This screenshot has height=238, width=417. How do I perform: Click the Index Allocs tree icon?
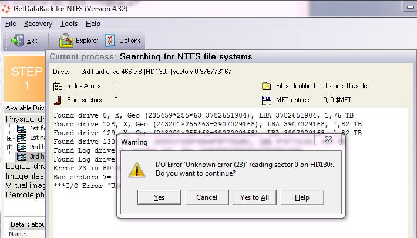point(57,86)
